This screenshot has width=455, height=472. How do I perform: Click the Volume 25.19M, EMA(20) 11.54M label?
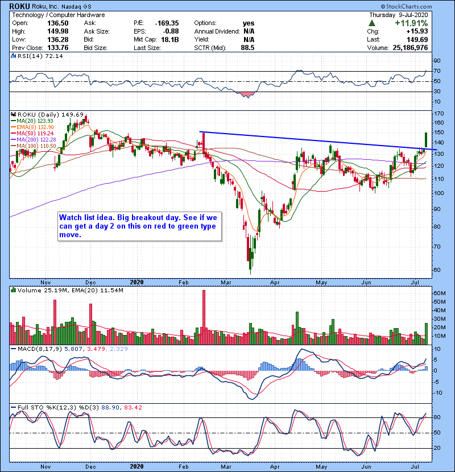(70, 290)
